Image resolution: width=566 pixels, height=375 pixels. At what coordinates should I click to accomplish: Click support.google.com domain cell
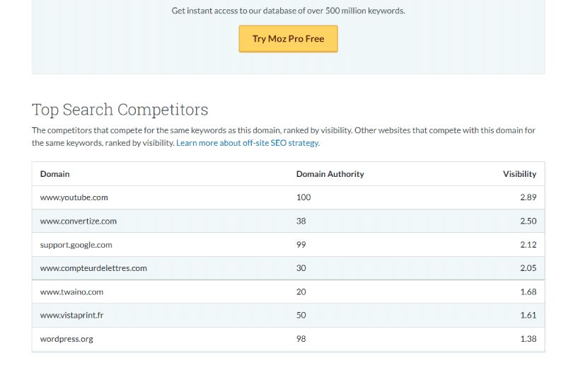coord(76,245)
